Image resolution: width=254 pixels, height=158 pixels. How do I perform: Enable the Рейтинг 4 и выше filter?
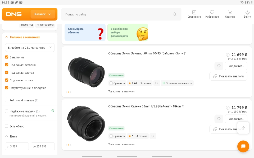click(7, 100)
